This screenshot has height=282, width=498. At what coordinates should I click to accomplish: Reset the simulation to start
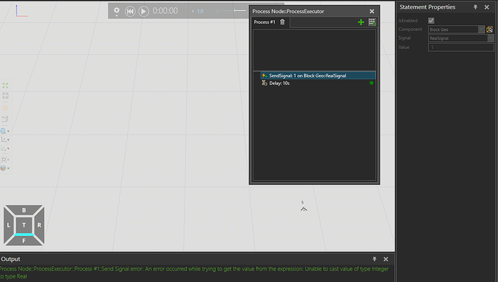tap(130, 12)
